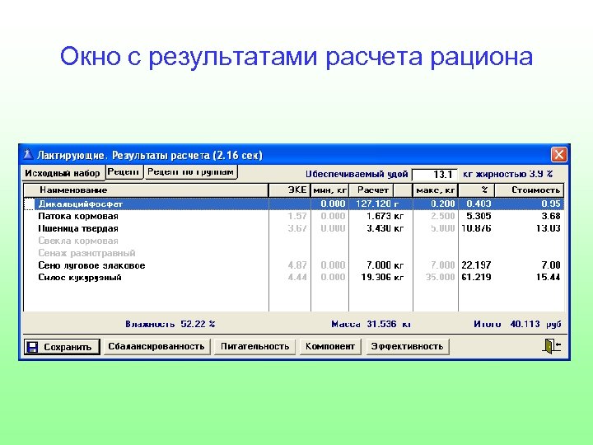Click the Наименование column header
Screen dimensions: 593x445
[x=146, y=190]
